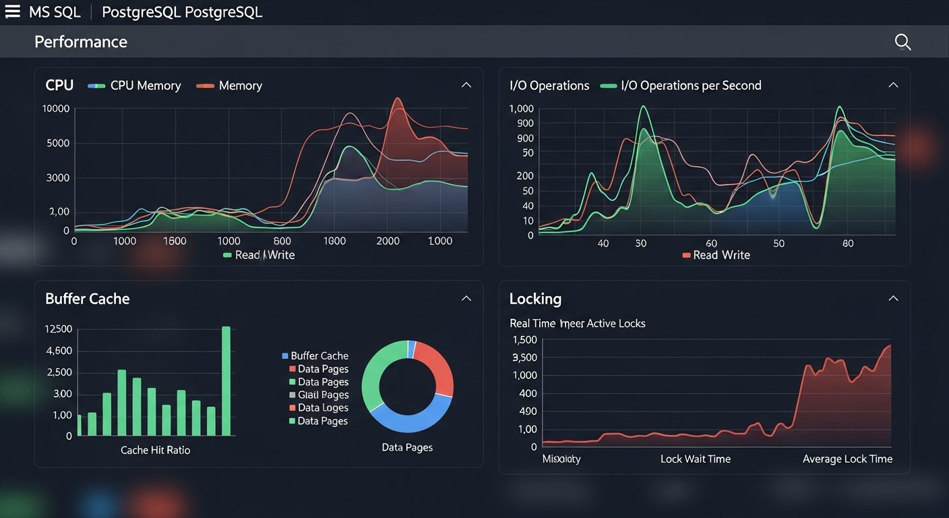Viewport: 949px width, 518px height.
Task: Click the 12500 axis value in Buffer Cache
Action: pos(59,329)
